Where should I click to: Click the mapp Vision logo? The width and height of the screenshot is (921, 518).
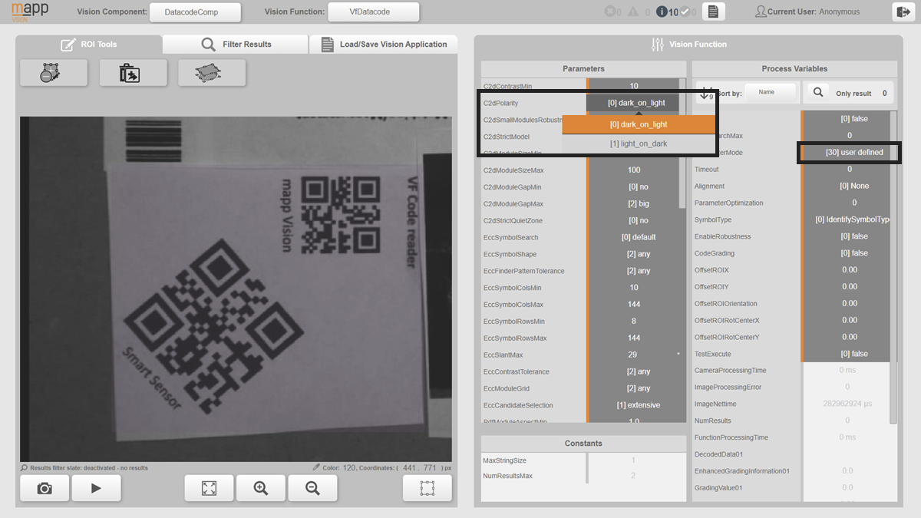coord(28,12)
